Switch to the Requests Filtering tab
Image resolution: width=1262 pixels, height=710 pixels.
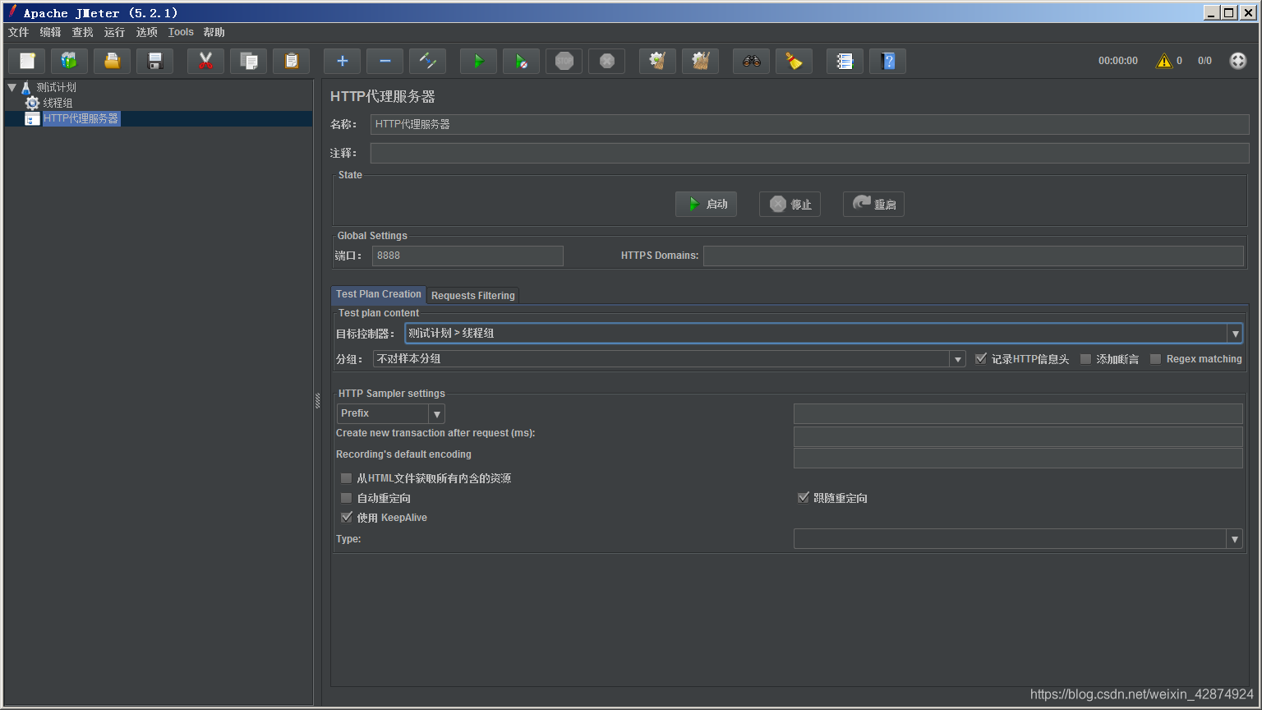click(472, 296)
